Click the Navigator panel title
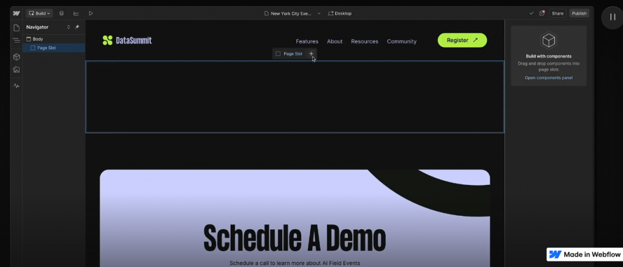The width and height of the screenshot is (623, 267). coord(37,27)
